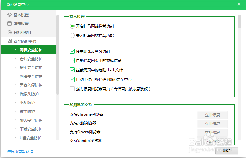246x158 pixels.
Task: Click the 支持Chrome浏览器 text
Action: [x=86, y=114]
